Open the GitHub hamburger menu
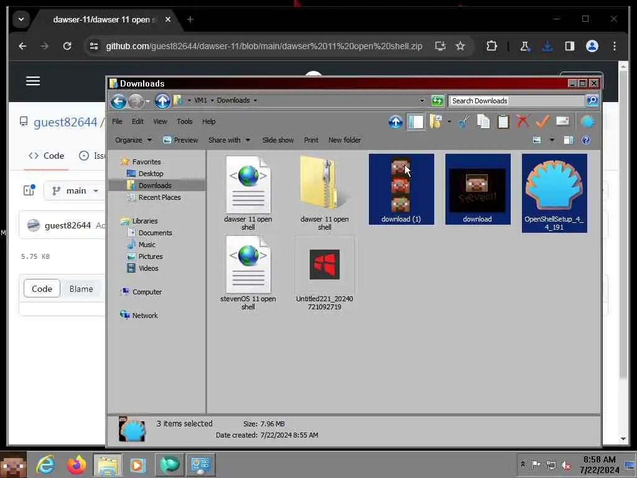637x478 pixels. 33,81
